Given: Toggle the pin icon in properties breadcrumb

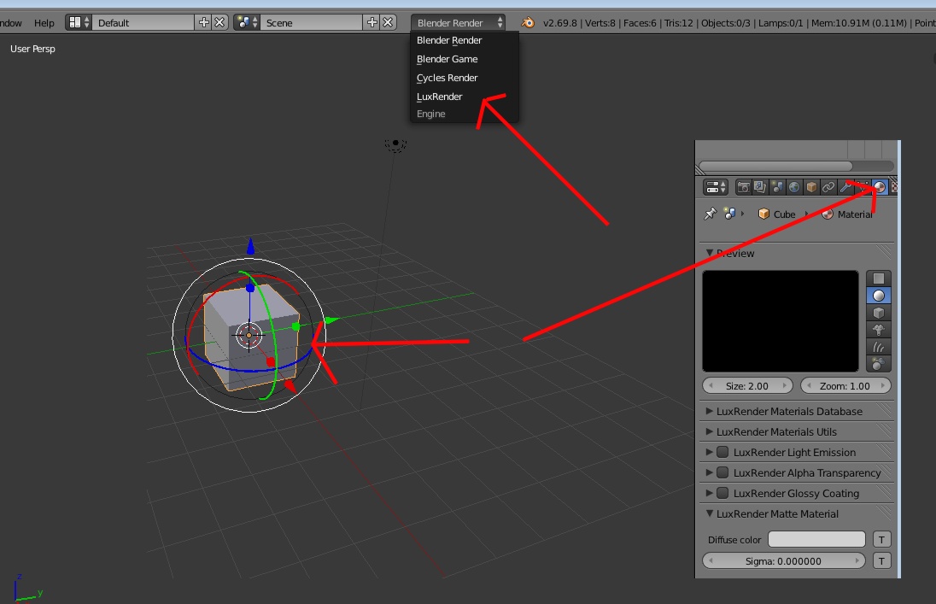Looking at the screenshot, I should click(710, 214).
